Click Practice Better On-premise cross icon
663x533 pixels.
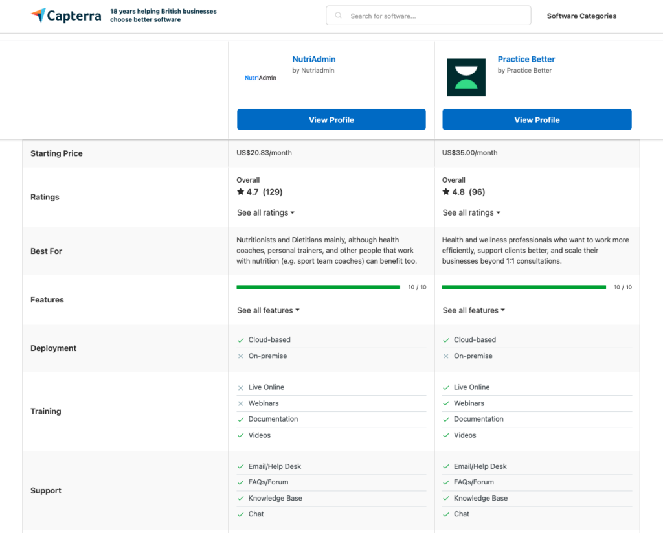click(446, 356)
